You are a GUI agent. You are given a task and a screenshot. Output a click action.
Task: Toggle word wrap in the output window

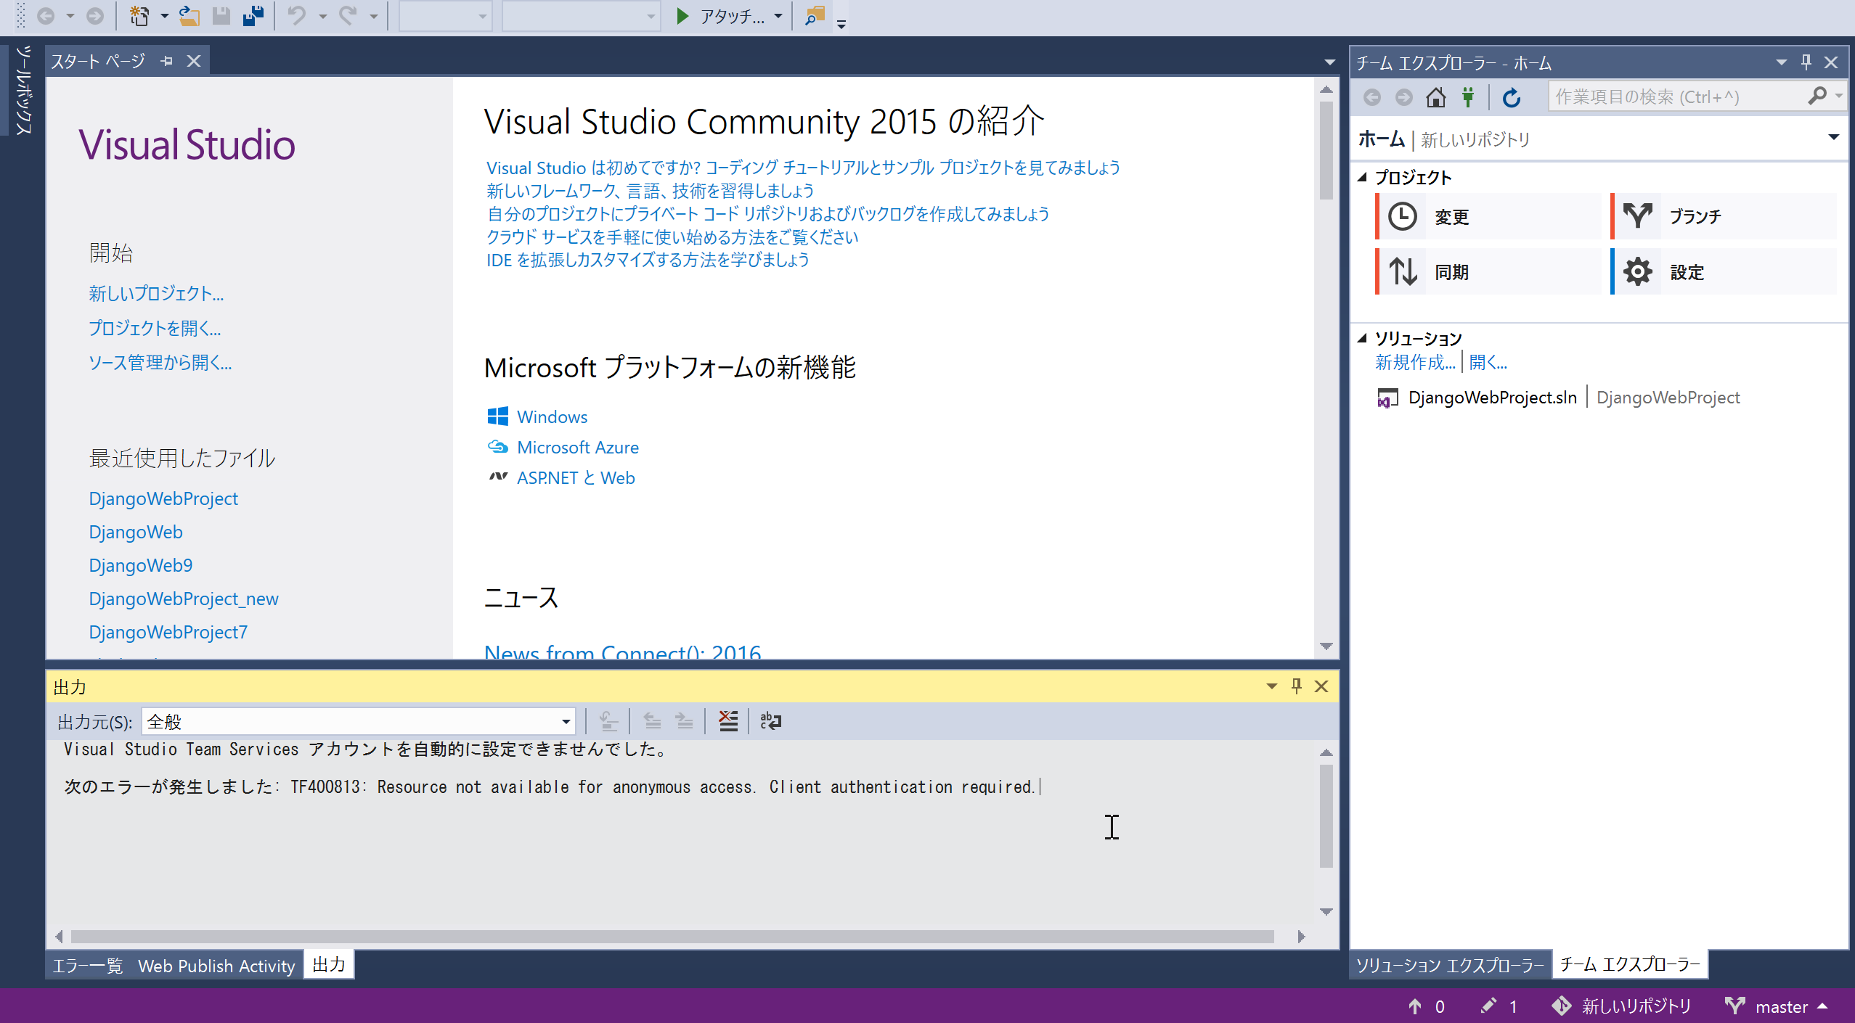770,721
